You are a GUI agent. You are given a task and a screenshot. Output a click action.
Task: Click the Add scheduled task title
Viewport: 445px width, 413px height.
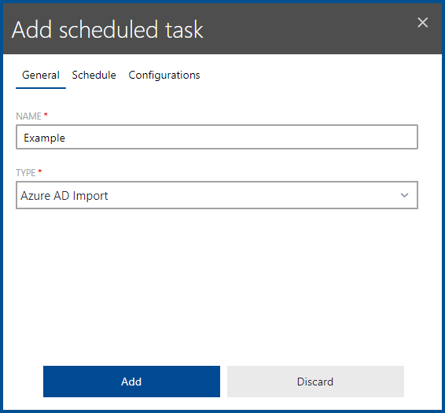[108, 30]
